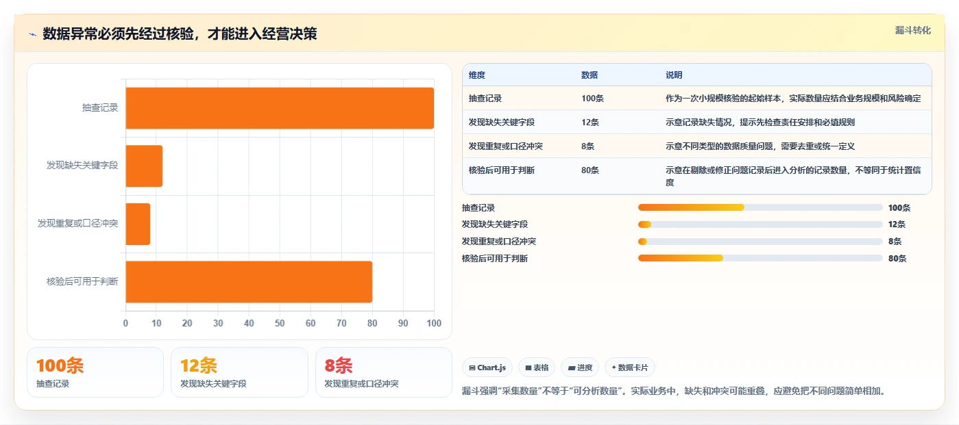Screen dimensions: 959x425
Task: Click the 12条 value beside the progress bar
Action: pos(897,224)
